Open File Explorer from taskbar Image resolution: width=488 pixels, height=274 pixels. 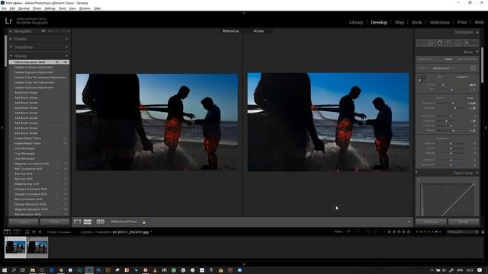coord(32,270)
